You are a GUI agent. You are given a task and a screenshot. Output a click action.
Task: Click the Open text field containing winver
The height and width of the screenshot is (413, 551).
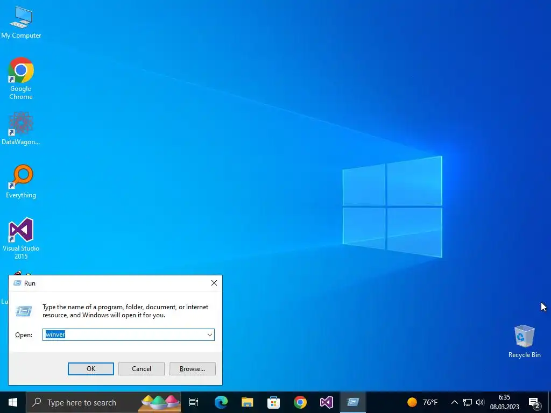tap(124, 334)
